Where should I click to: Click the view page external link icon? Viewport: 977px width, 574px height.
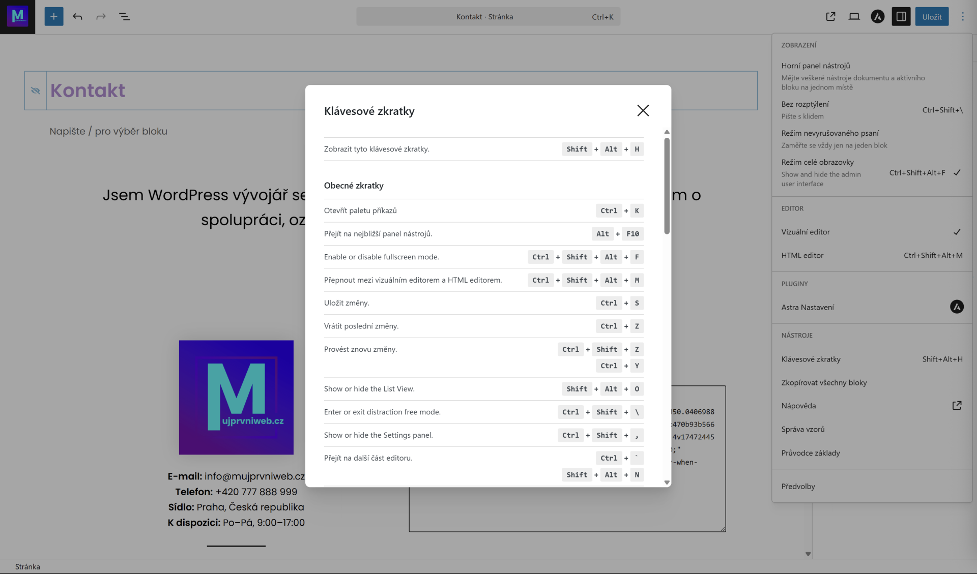[830, 17]
